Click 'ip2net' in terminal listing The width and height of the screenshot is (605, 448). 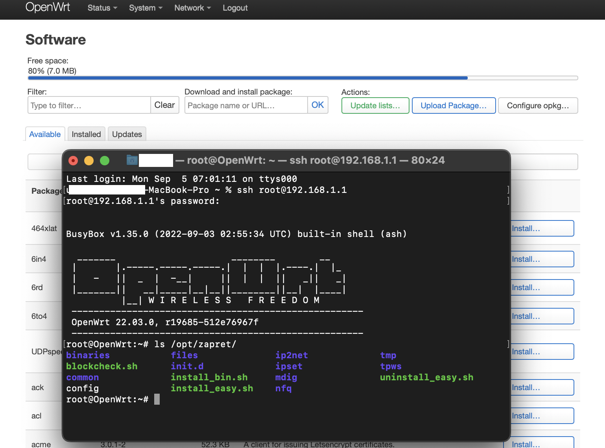pos(291,355)
